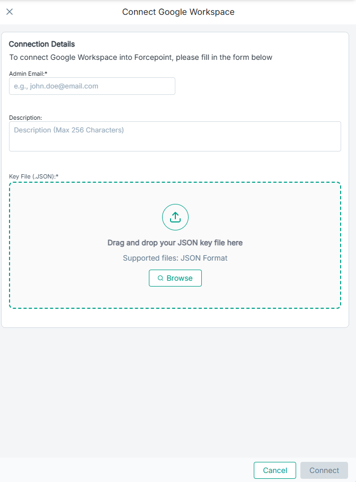Image resolution: width=356 pixels, height=482 pixels.
Task: Click into the Description text area
Action: tap(175, 137)
